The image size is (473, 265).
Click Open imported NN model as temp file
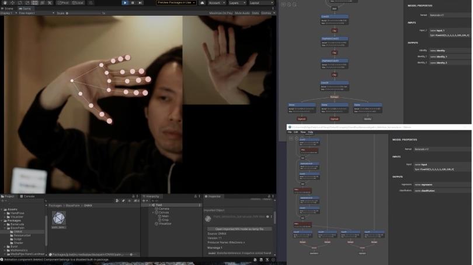point(238,229)
